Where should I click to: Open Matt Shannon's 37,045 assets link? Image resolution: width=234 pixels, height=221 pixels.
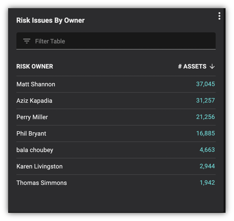point(205,84)
